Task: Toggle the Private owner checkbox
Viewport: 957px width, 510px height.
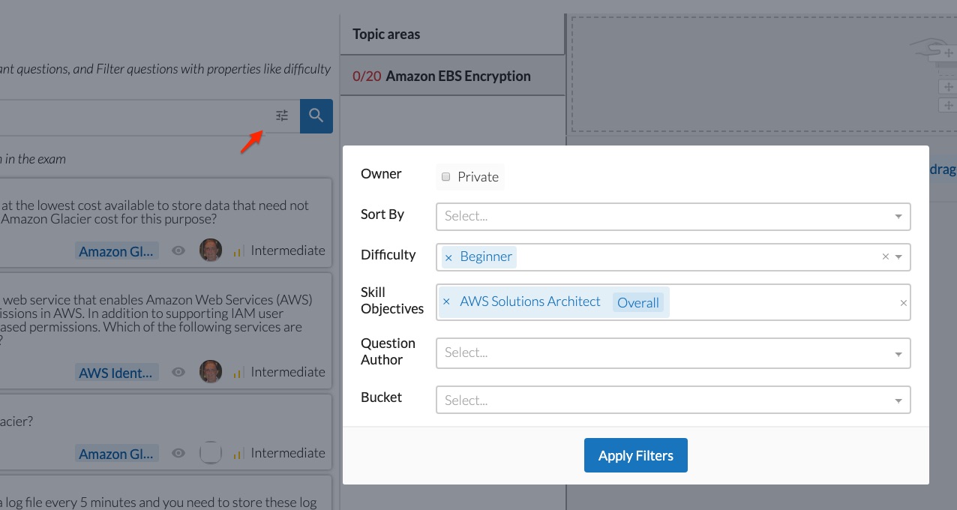Action: (445, 177)
